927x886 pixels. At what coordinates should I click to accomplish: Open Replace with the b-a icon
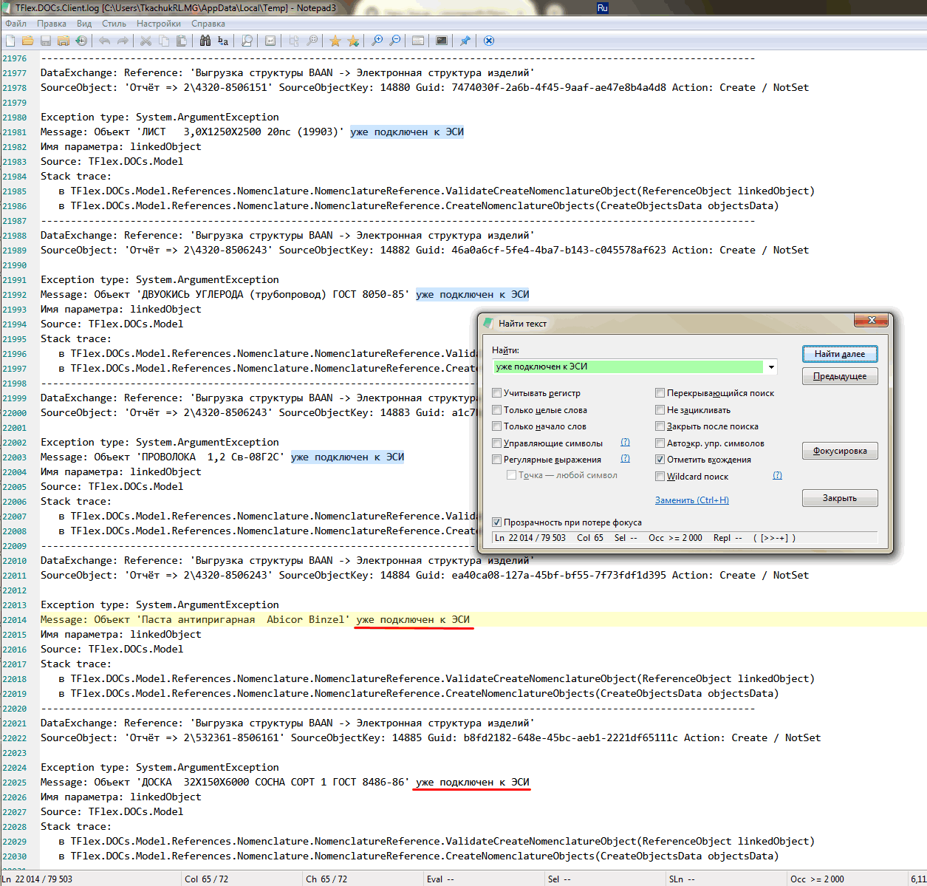(223, 41)
